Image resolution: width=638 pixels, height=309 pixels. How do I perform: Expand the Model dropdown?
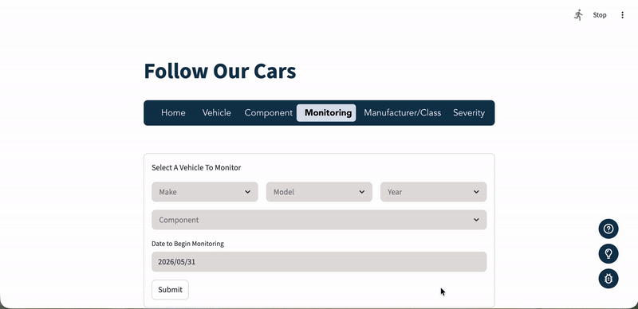pyautogui.click(x=319, y=192)
